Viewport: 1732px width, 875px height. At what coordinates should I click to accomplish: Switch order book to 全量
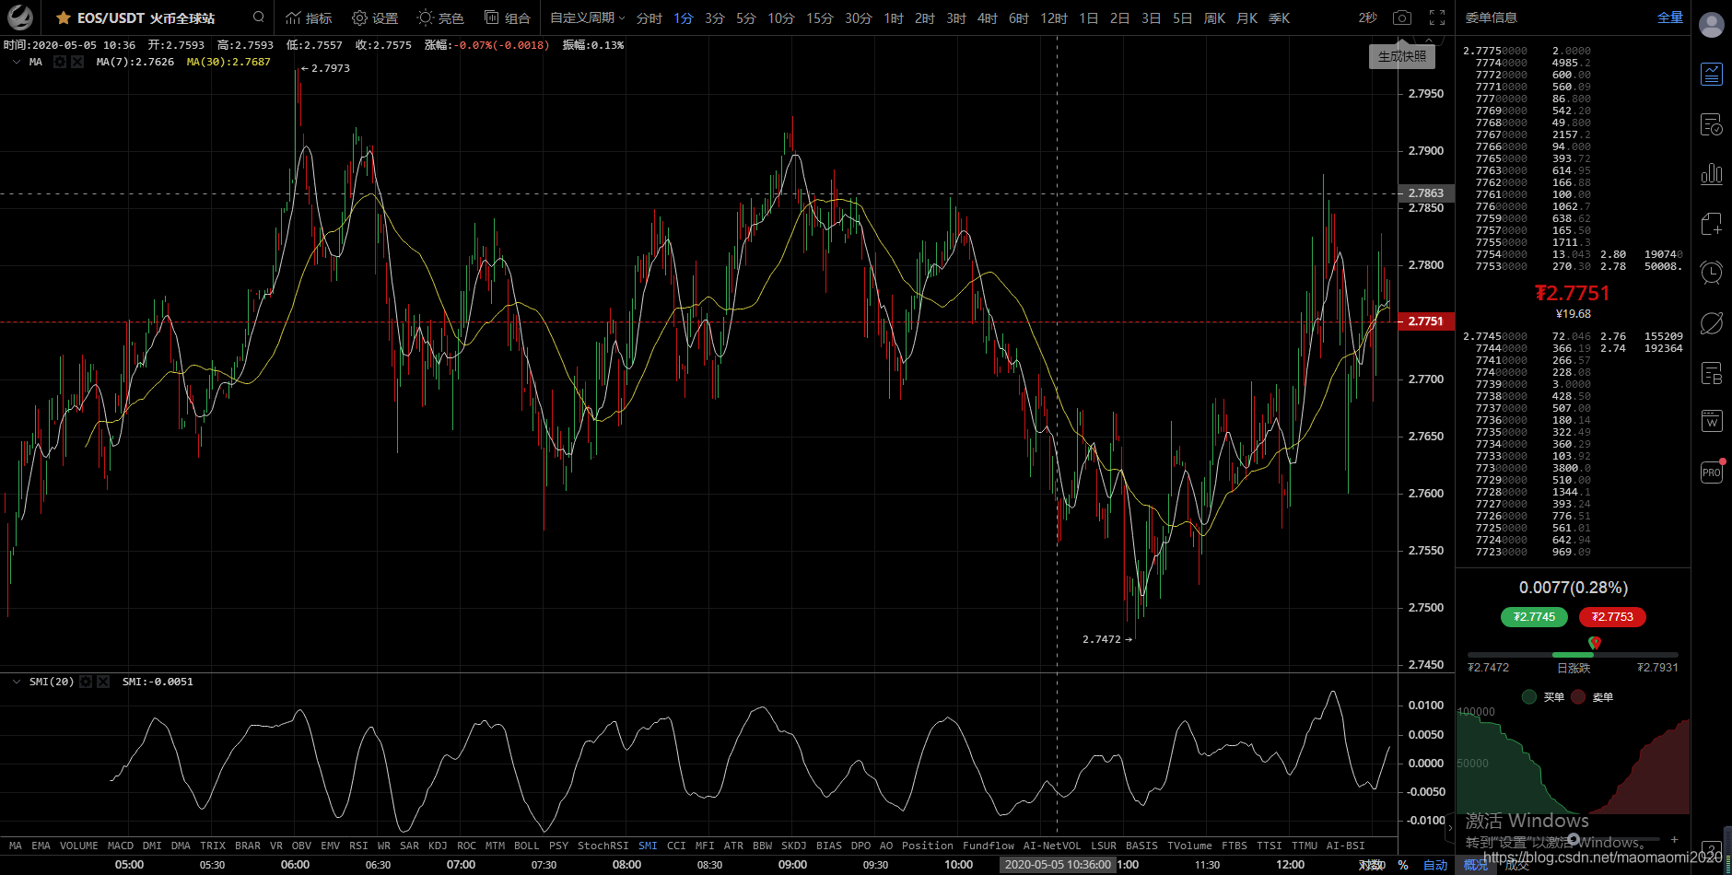coord(1670,17)
